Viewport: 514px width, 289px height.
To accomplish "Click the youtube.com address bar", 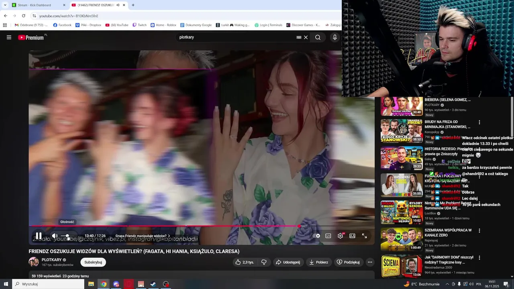I will coord(186,16).
